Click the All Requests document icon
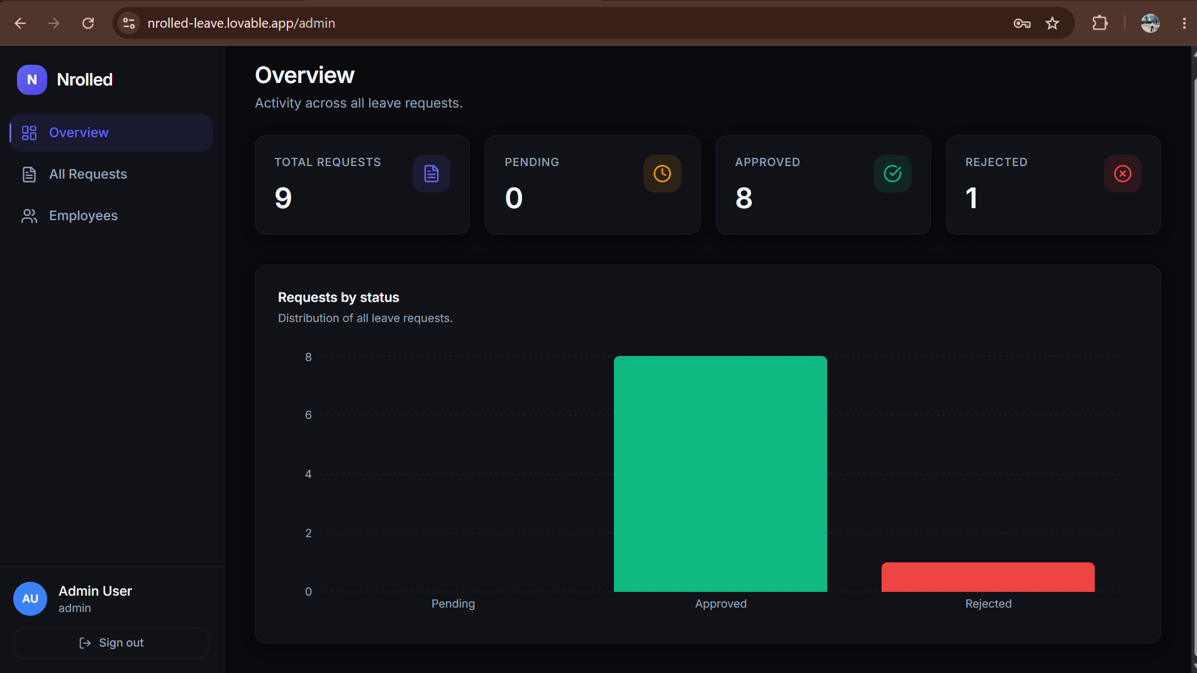Screen dimensions: 1197x673 coord(29,174)
